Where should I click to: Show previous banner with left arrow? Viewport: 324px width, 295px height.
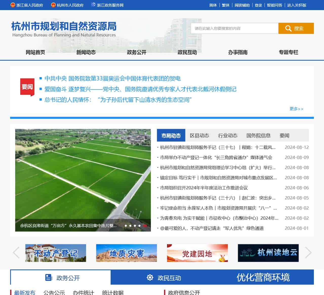click(16, 253)
